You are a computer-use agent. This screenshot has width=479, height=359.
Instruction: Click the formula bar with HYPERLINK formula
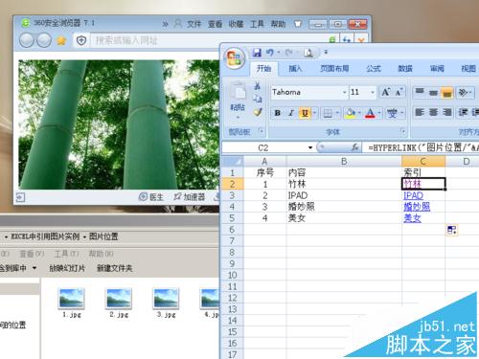point(422,147)
